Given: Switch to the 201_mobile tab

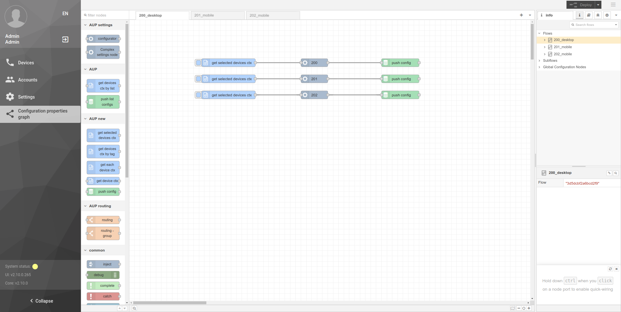Looking at the screenshot, I should tap(218, 16).
